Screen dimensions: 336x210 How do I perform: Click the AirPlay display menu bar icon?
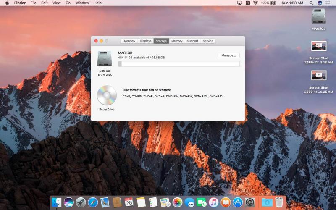[x=239, y=3]
